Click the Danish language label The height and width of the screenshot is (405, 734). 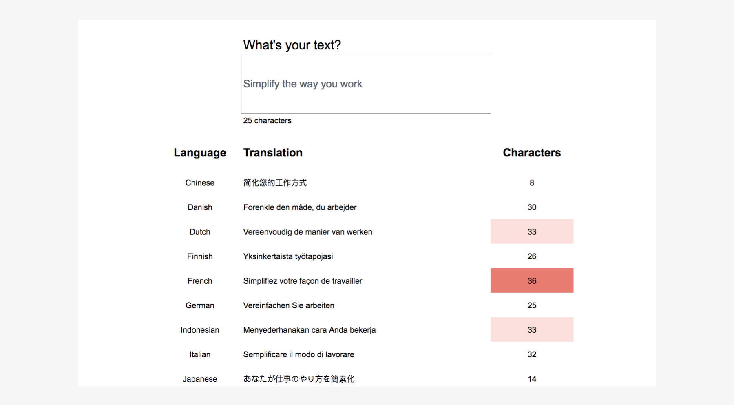point(200,207)
